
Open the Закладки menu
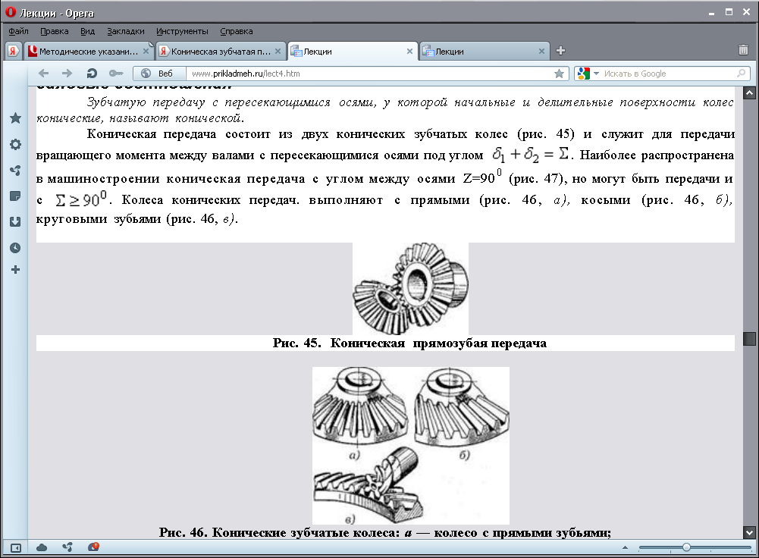pyautogui.click(x=126, y=31)
